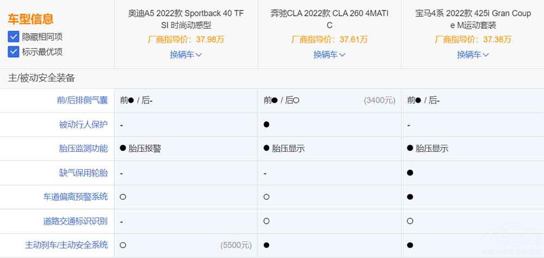Click the 前/后排侧气囊 row label

tap(82, 100)
